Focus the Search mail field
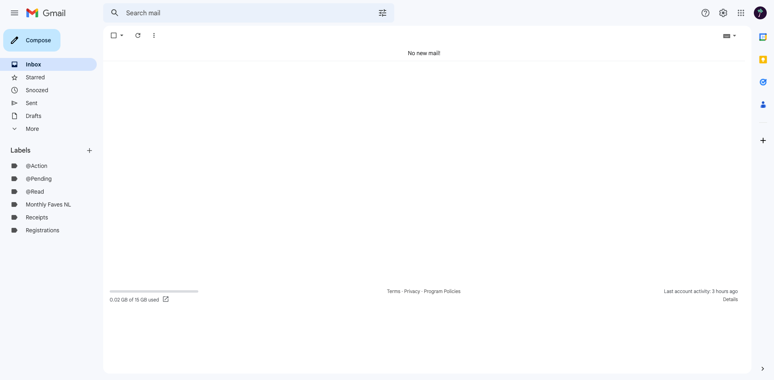 point(248,13)
